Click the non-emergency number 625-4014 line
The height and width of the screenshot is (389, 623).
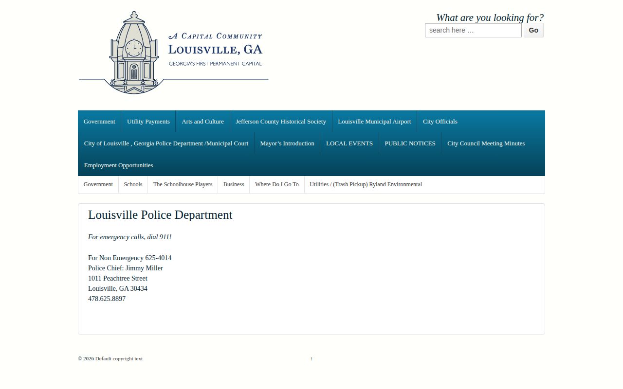click(x=130, y=258)
